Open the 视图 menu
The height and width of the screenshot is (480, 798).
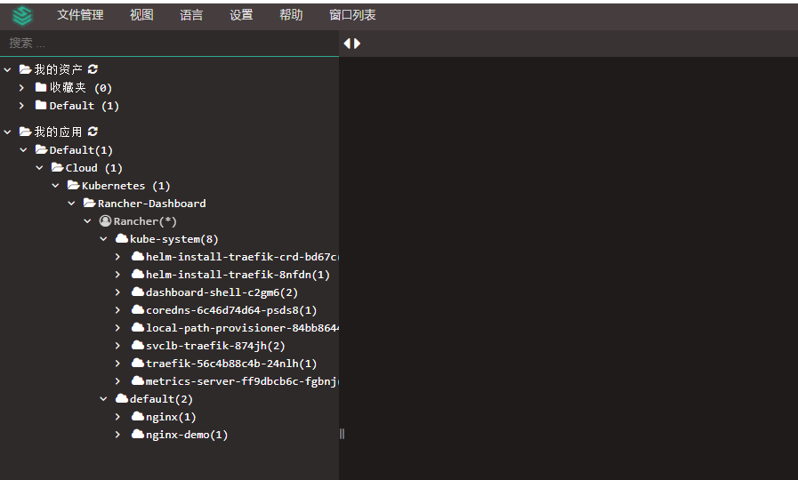(141, 15)
